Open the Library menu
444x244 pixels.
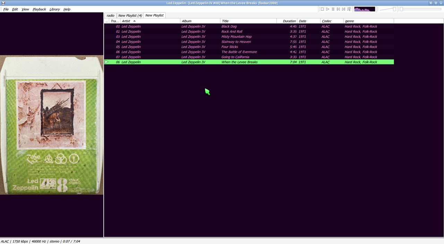[x=54, y=9]
